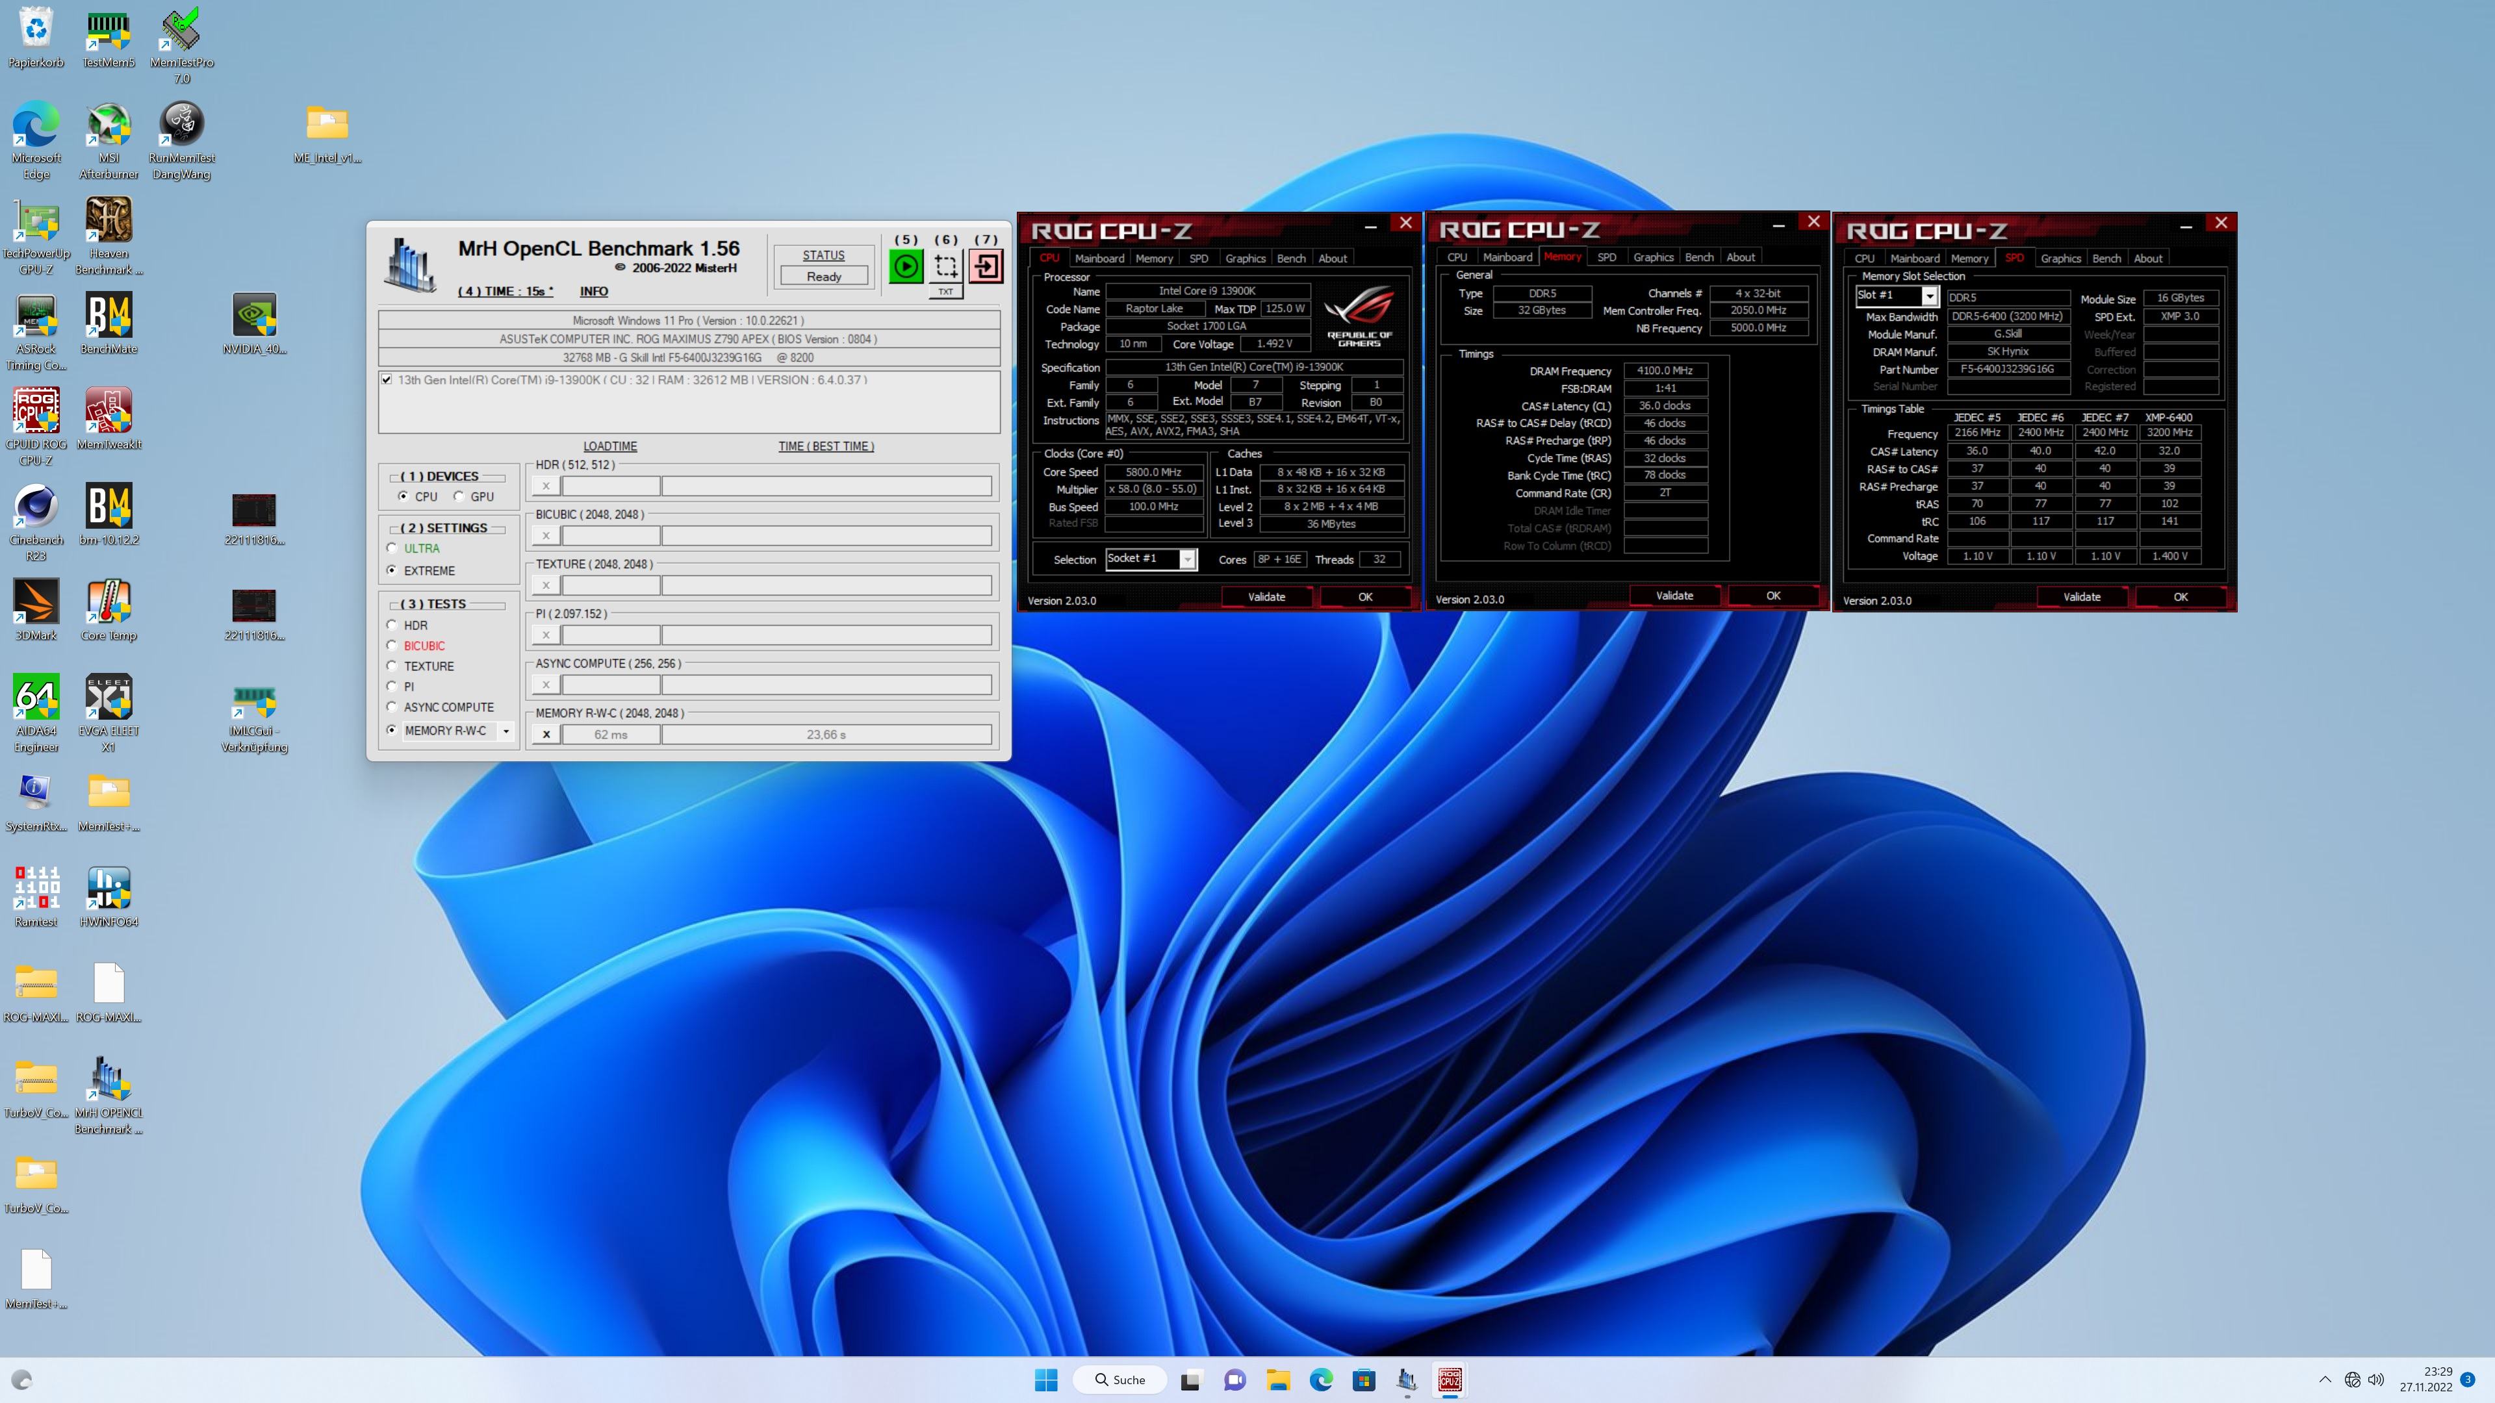2495x1403 pixels.
Task: Toggle i9-13900K device checkbox
Action: click(x=387, y=379)
